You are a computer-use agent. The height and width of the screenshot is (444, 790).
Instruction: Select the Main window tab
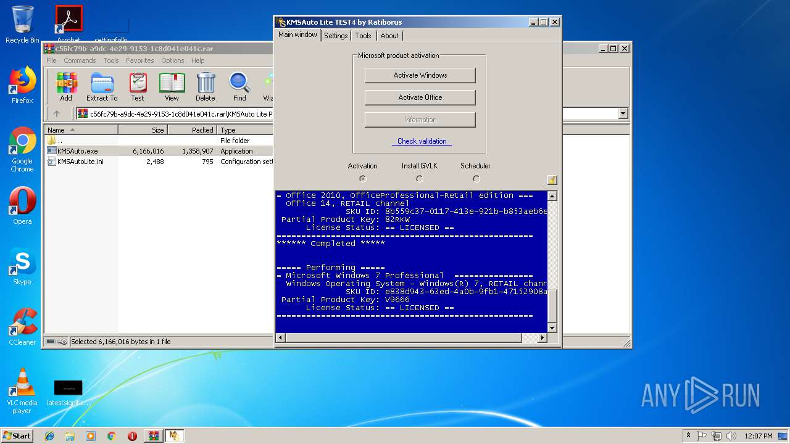click(x=297, y=35)
